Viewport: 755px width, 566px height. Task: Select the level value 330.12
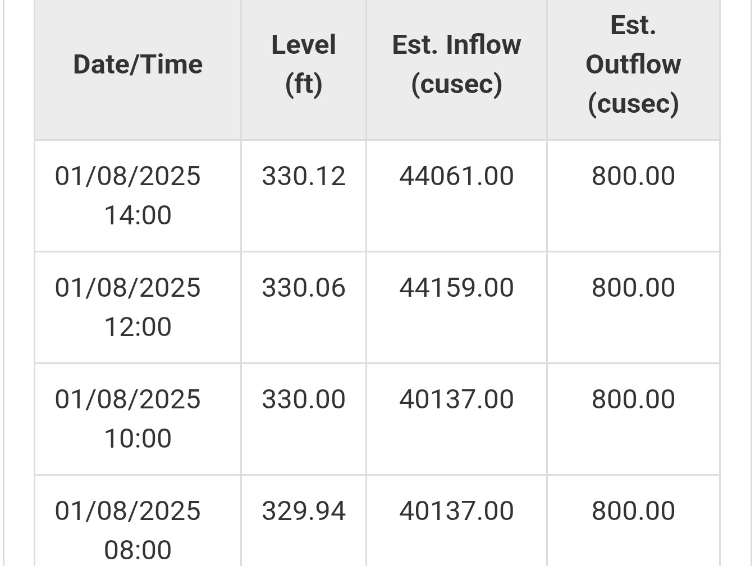304,176
